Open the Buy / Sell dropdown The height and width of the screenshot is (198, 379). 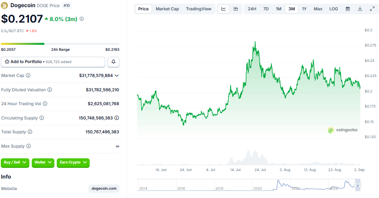point(15,162)
